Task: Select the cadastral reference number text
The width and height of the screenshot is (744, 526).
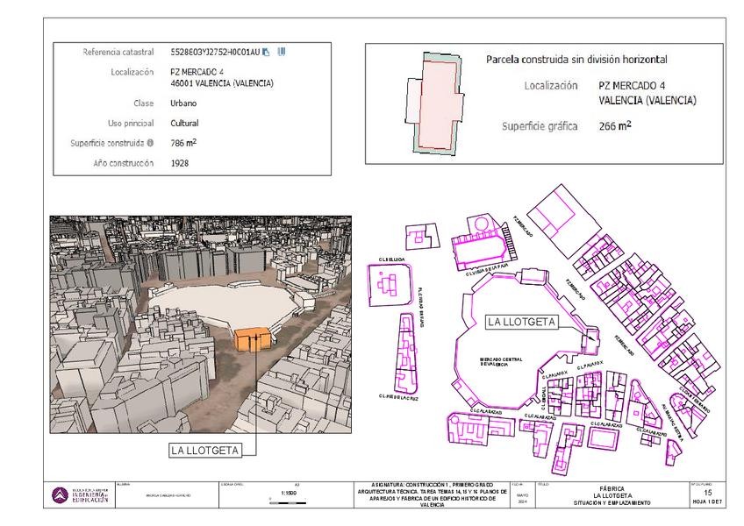Action: [215, 53]
